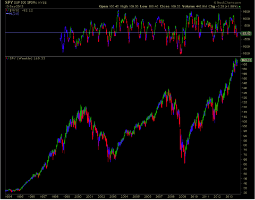
Task: Click the 2003 year label on time axis
Action: (x=113, y=197)
